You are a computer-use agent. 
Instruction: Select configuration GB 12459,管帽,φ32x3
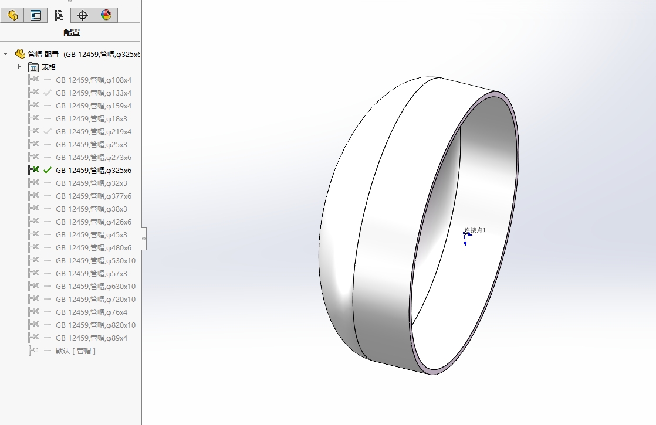[91, 183]
